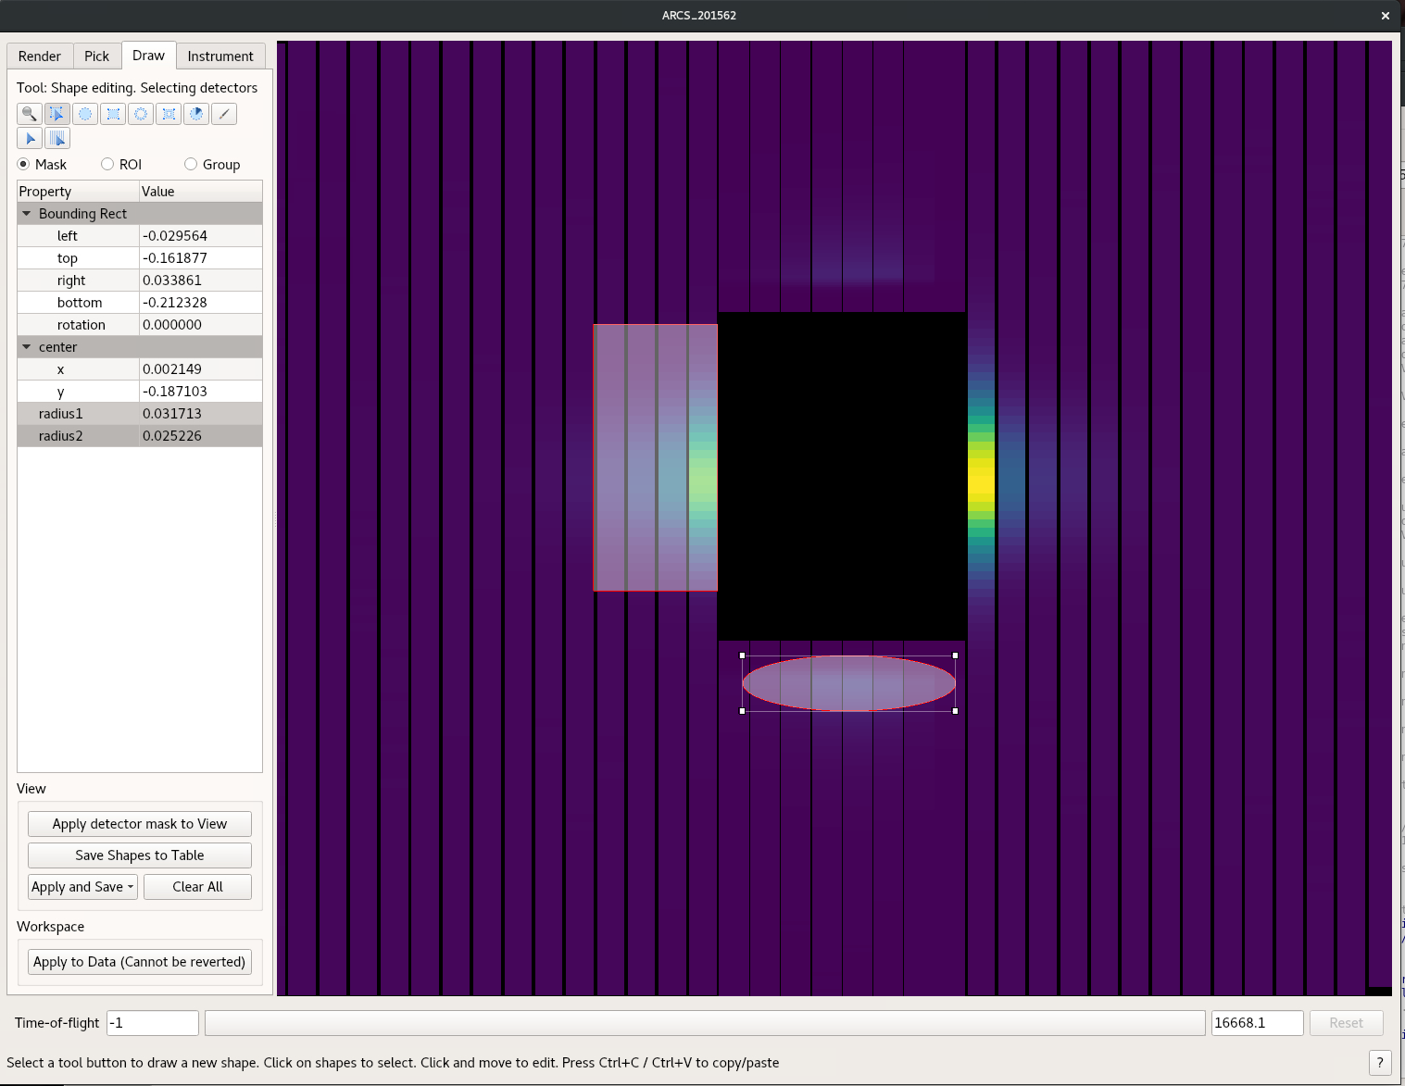Collapse the Bounding Rect property group
Image resolution: width=1405 pixels, height=1086 pixels.
tap(27, 214)
